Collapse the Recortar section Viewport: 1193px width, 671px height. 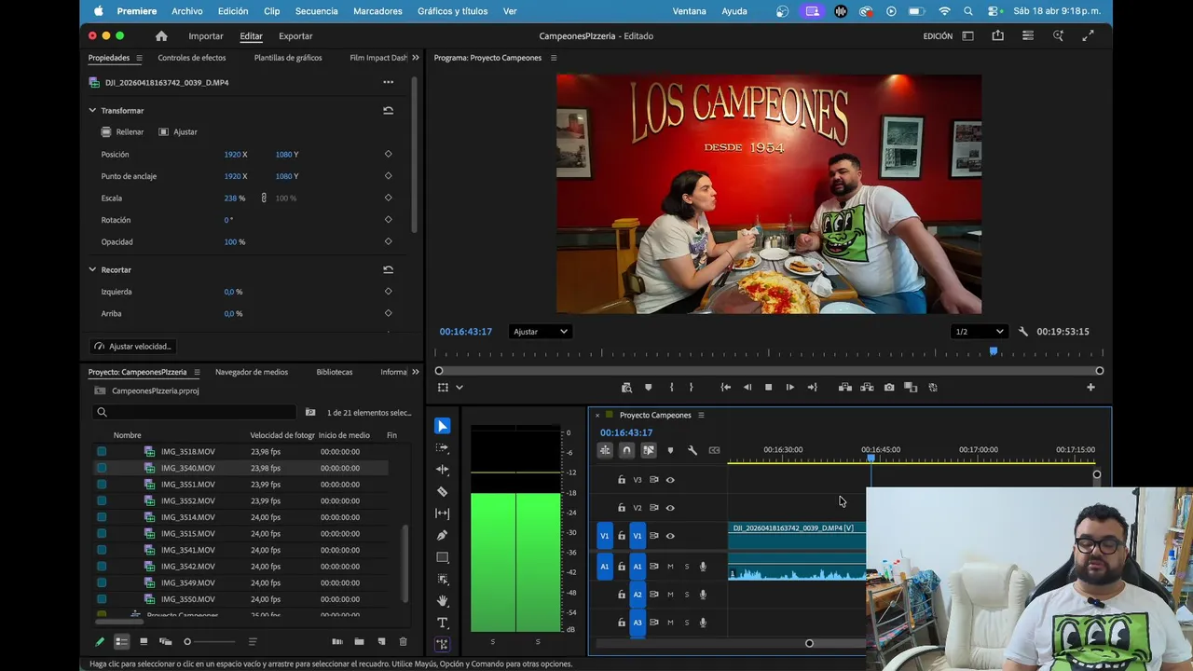92,270
